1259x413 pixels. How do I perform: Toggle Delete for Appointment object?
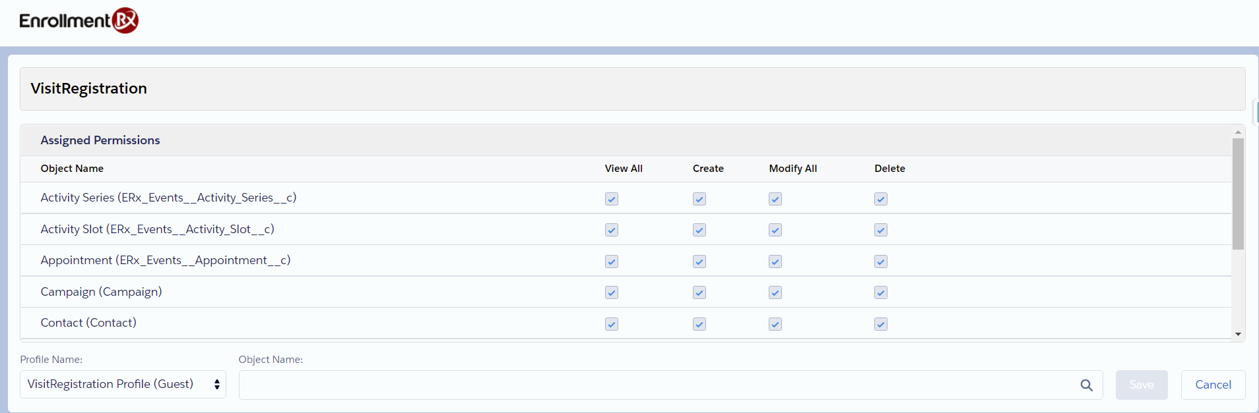(881, 262)
